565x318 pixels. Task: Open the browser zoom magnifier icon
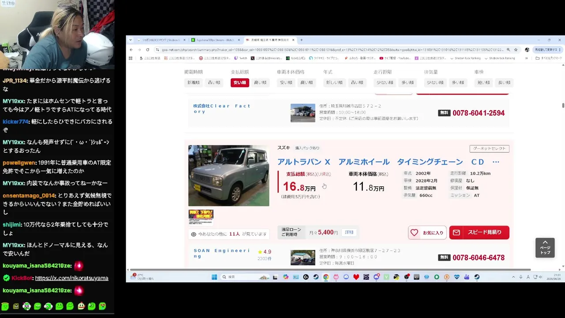[x=508, y=50]
